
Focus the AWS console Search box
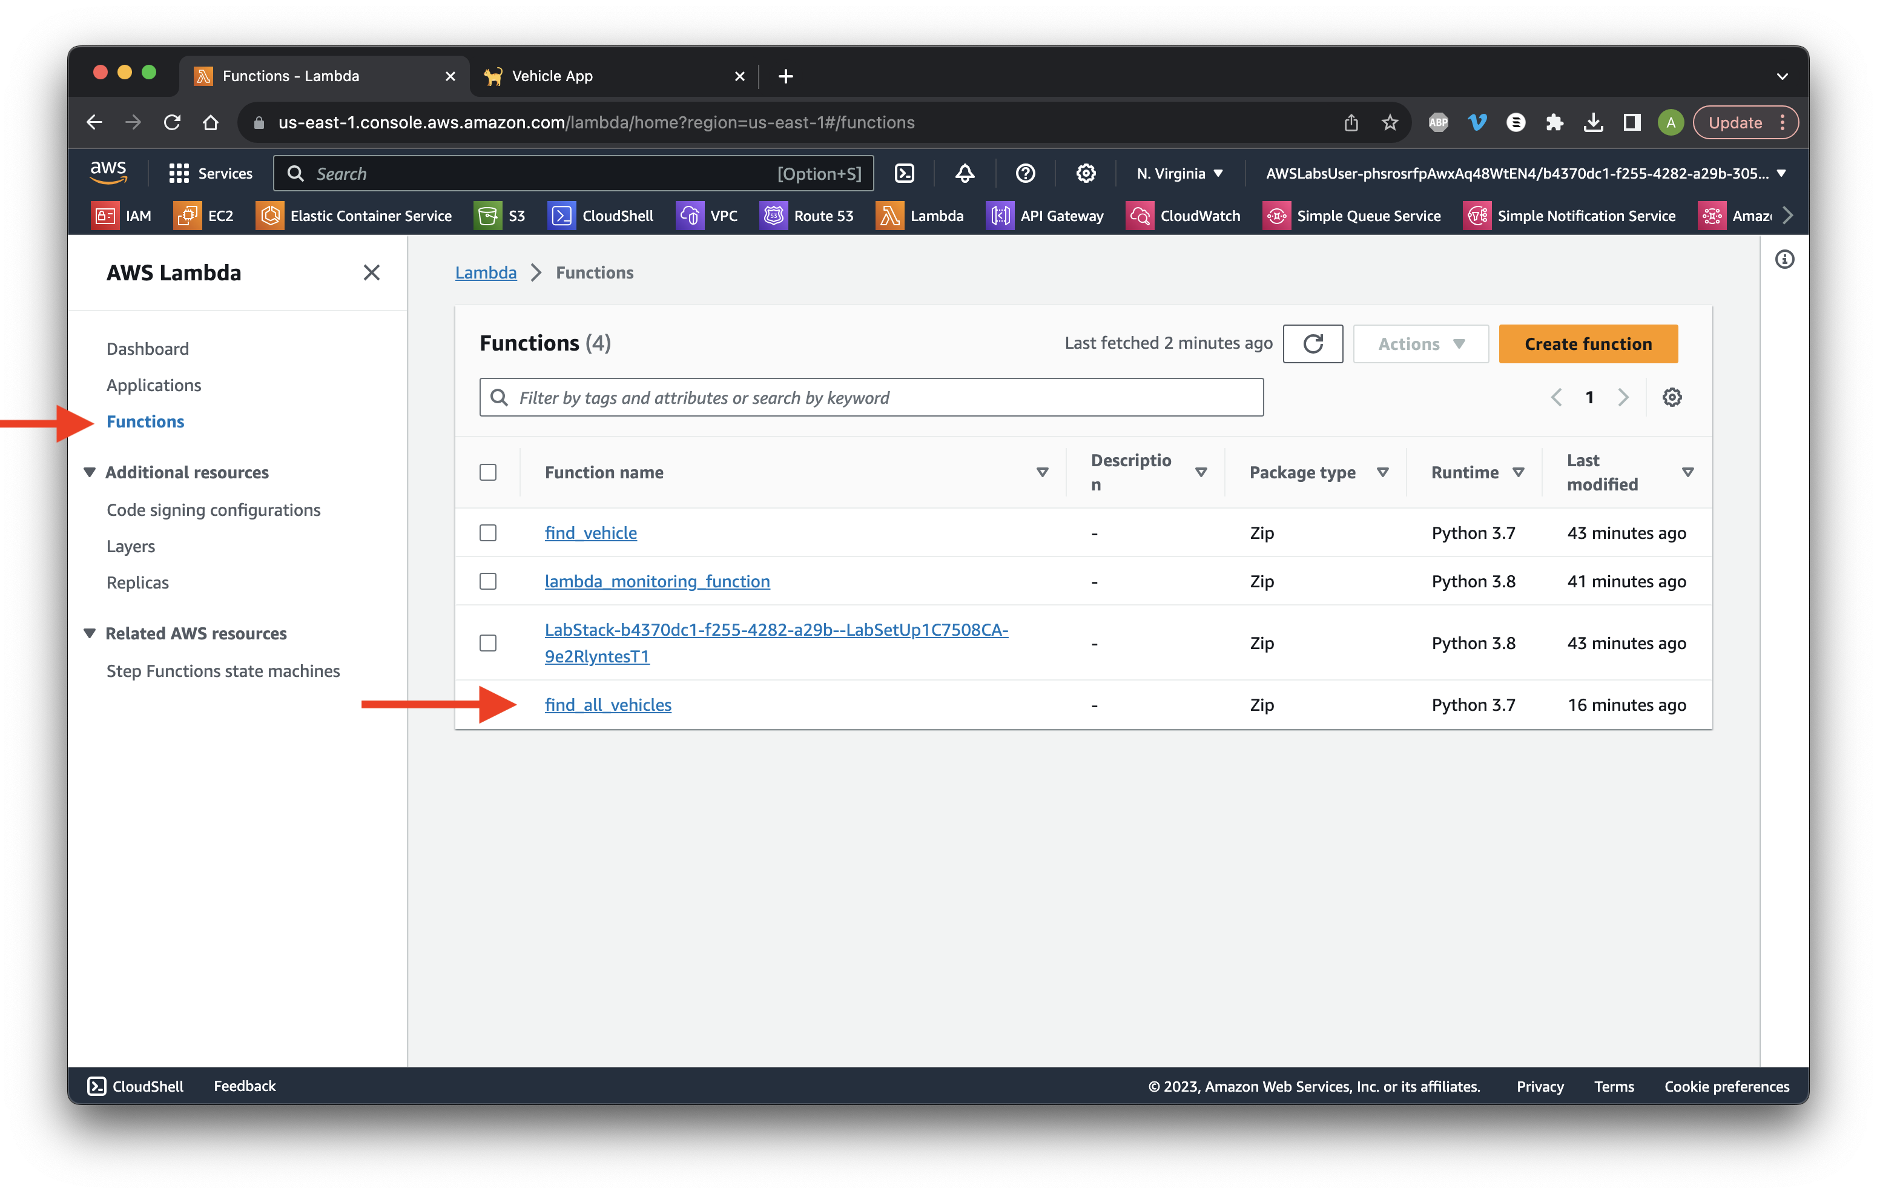point(574,173)
